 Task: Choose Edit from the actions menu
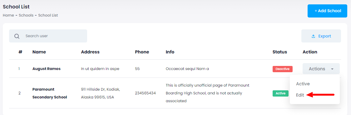pos(300,95)
